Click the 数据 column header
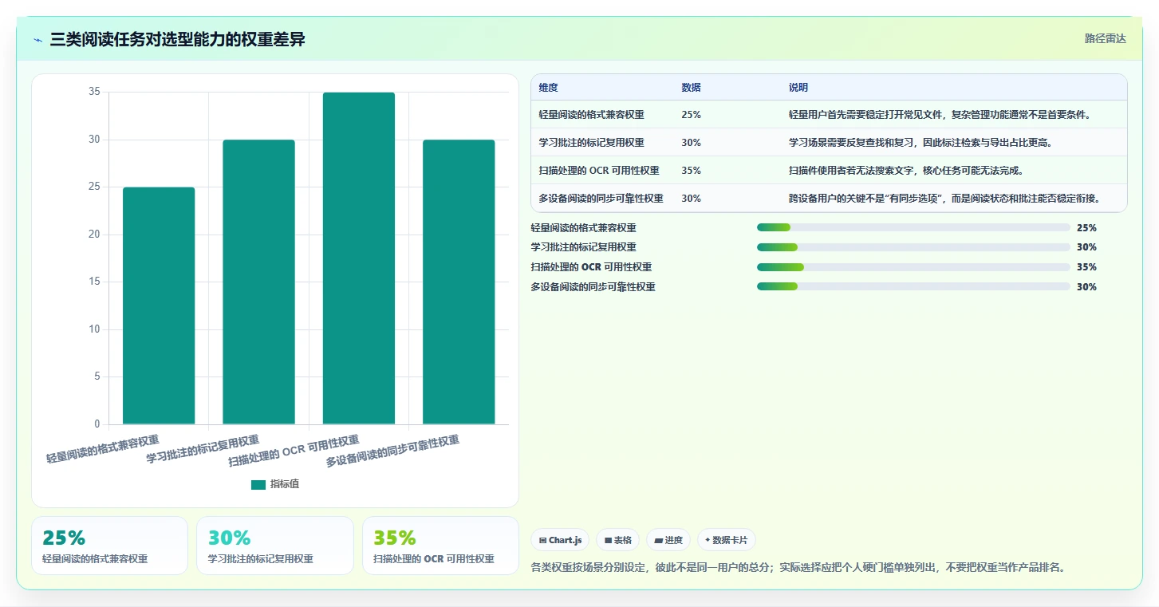1159x607 pixels. [x=692, y=88]
